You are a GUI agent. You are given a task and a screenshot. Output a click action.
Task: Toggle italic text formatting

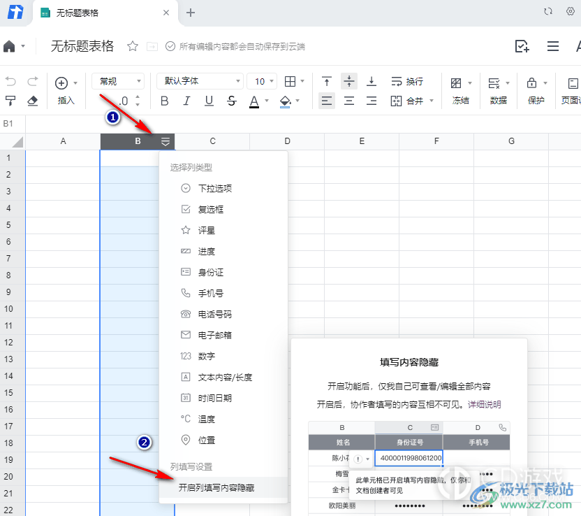(186, 101)
